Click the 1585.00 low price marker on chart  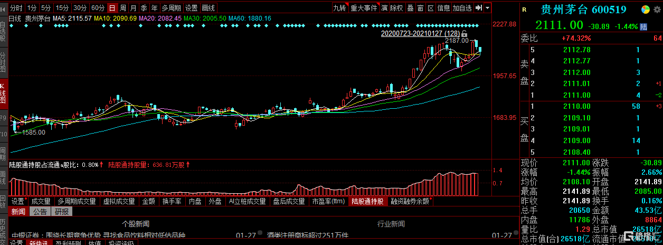click(x=33, y=133)
